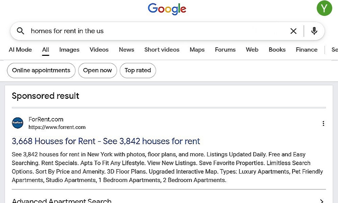
Task: Toggle the Open now filter
Action: pyautogui.click(x=97, y=70)
